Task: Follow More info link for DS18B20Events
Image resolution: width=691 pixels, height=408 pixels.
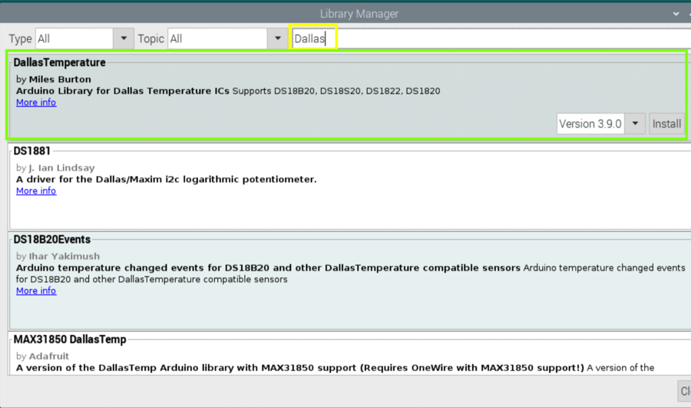Action: point(36,290)
